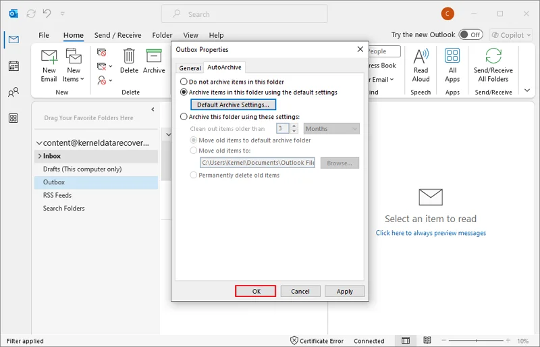Collapse the content@kerneldatarecover account tree
This screenshot has width=540, height=347.
[39, 143]
